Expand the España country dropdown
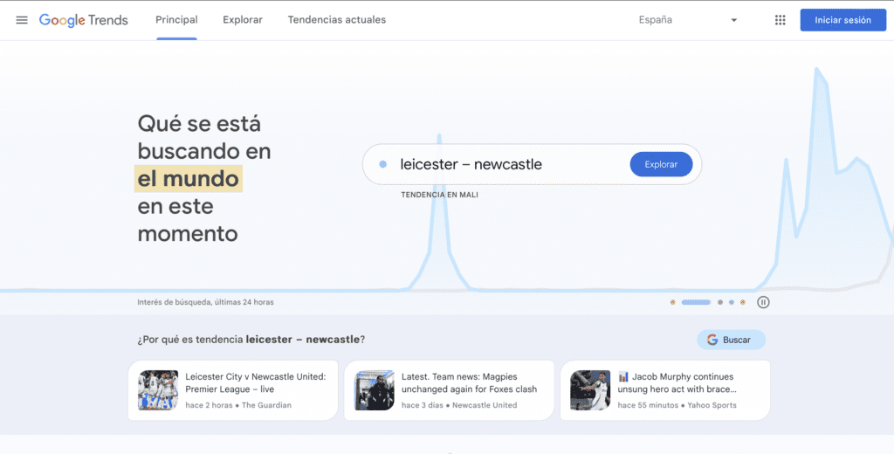 [688, 20]
